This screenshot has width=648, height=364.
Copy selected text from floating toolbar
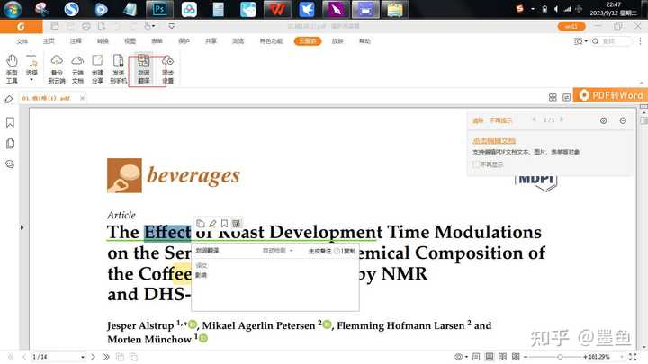pyautogui.click(x=201, y=223)
